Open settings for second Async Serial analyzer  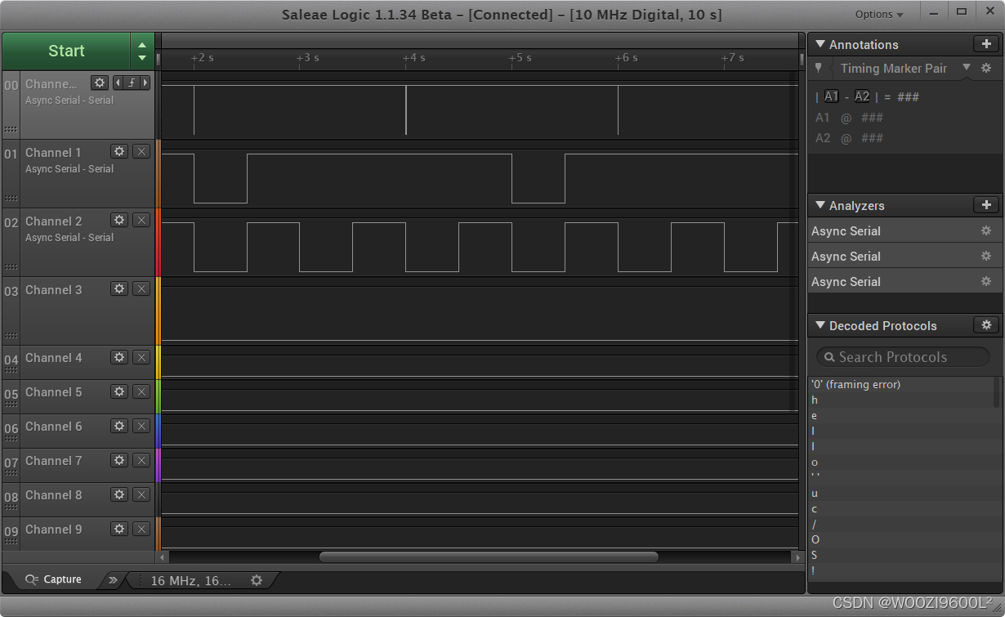[986, 257]
